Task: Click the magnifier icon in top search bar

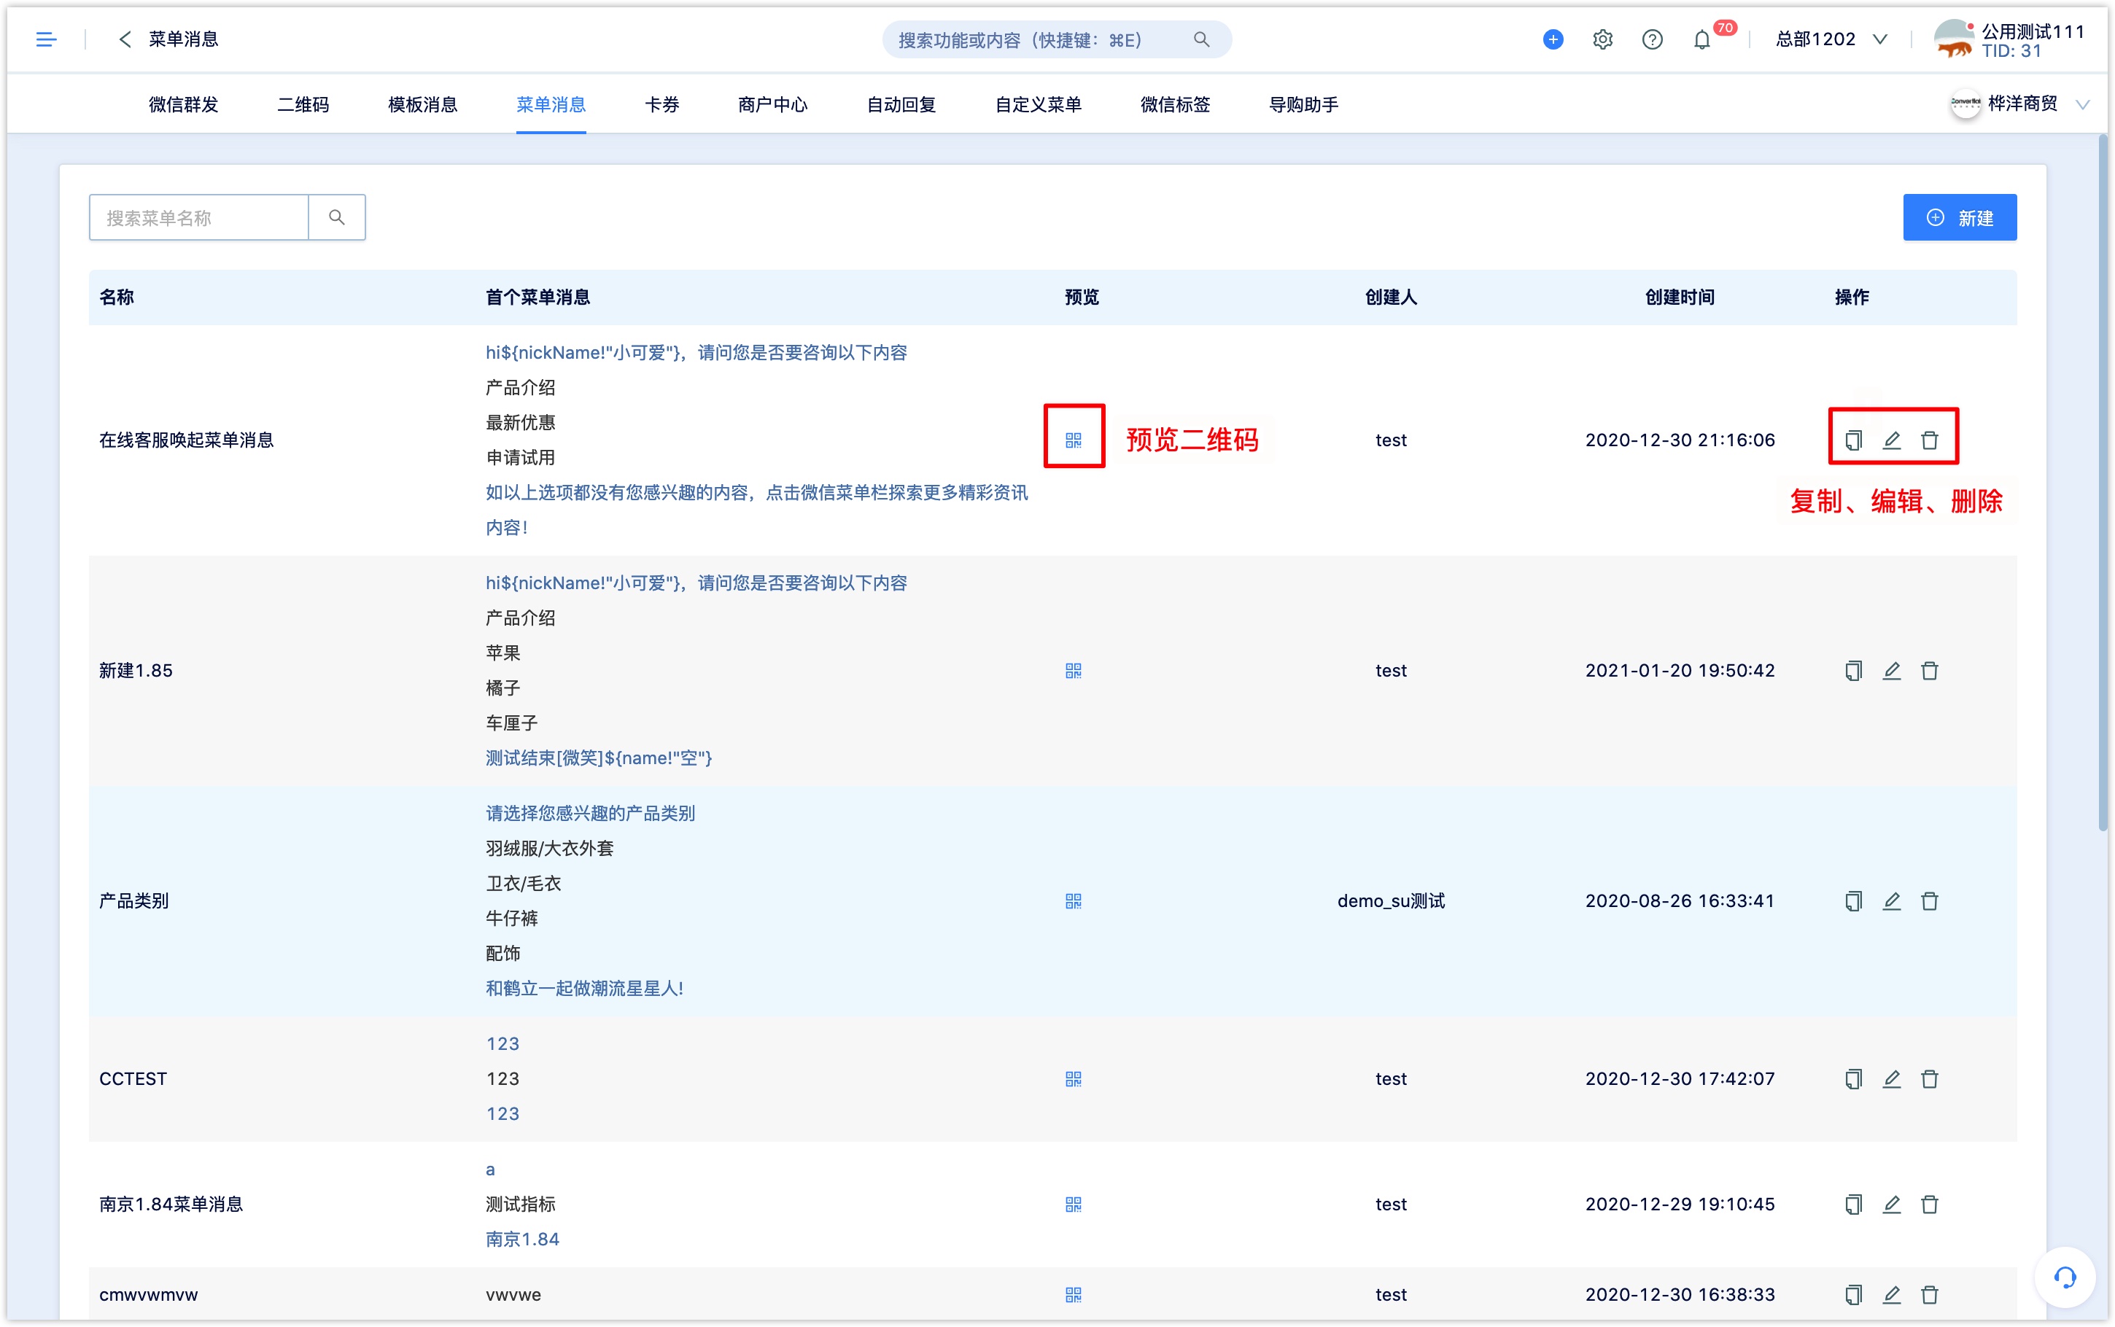Action: tap(1201, 39)
